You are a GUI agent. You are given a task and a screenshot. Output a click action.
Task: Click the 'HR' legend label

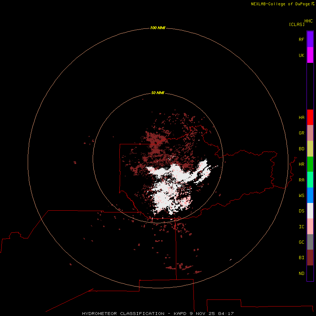301,164
